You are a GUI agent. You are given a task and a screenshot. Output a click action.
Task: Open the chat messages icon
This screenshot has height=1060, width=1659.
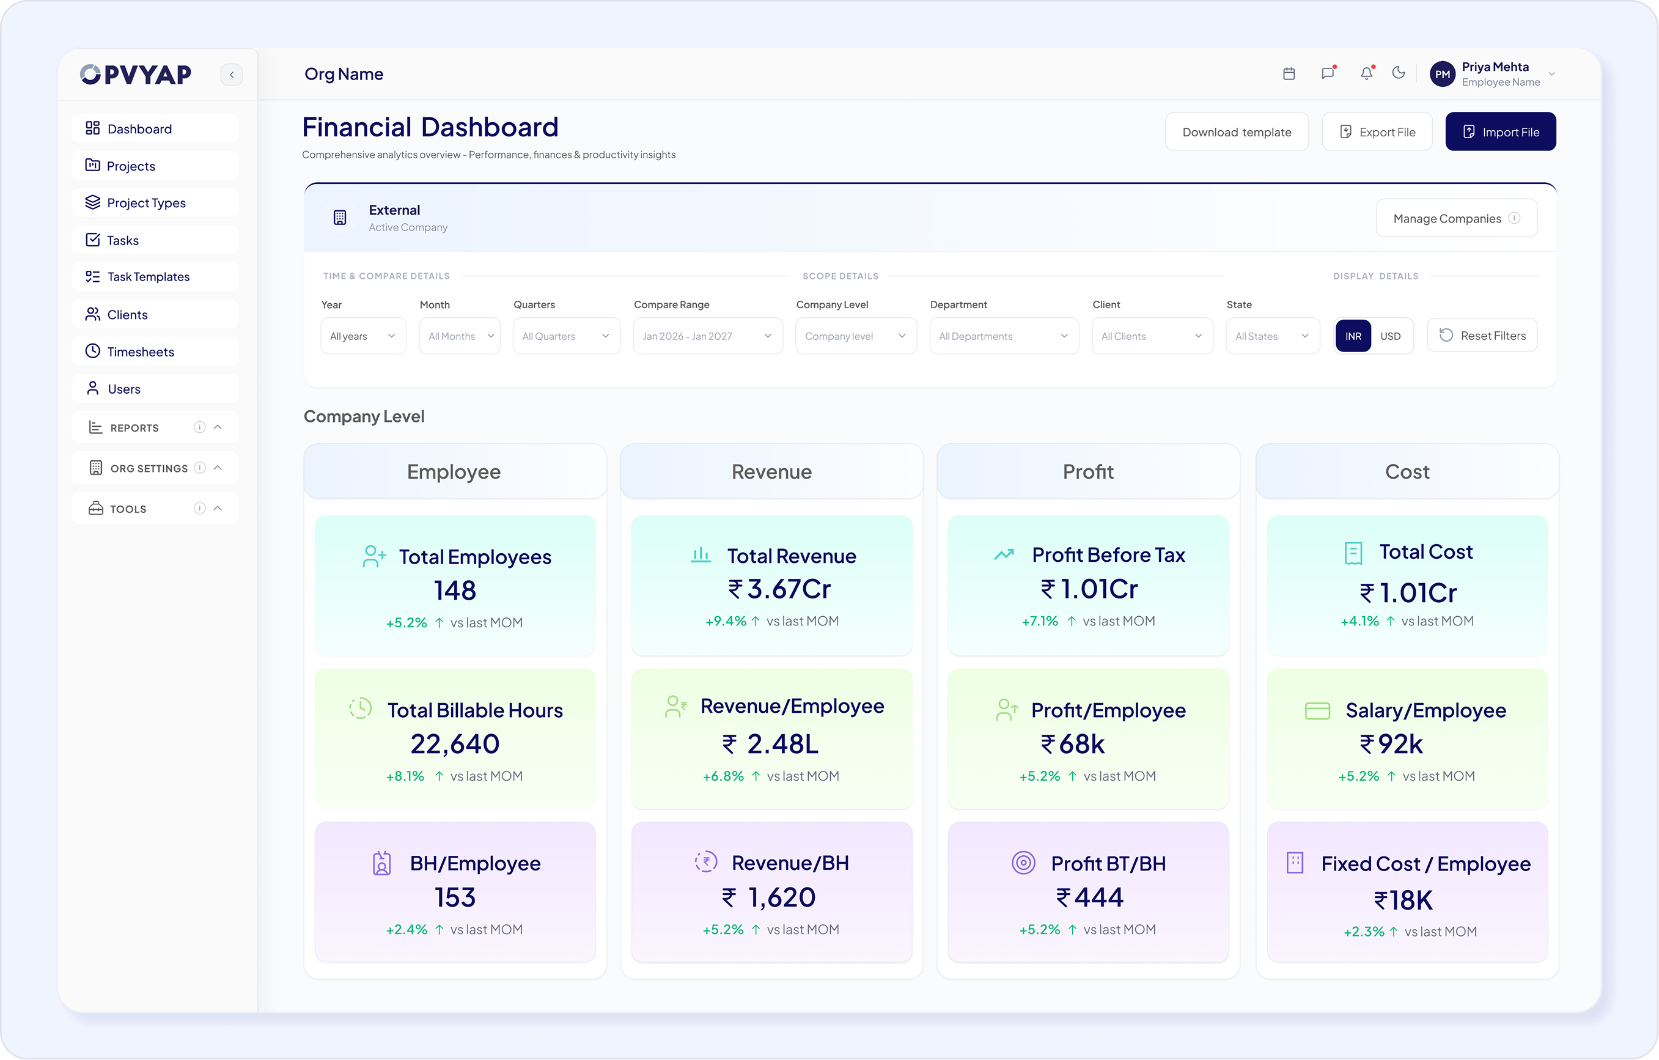[1328, 73]
